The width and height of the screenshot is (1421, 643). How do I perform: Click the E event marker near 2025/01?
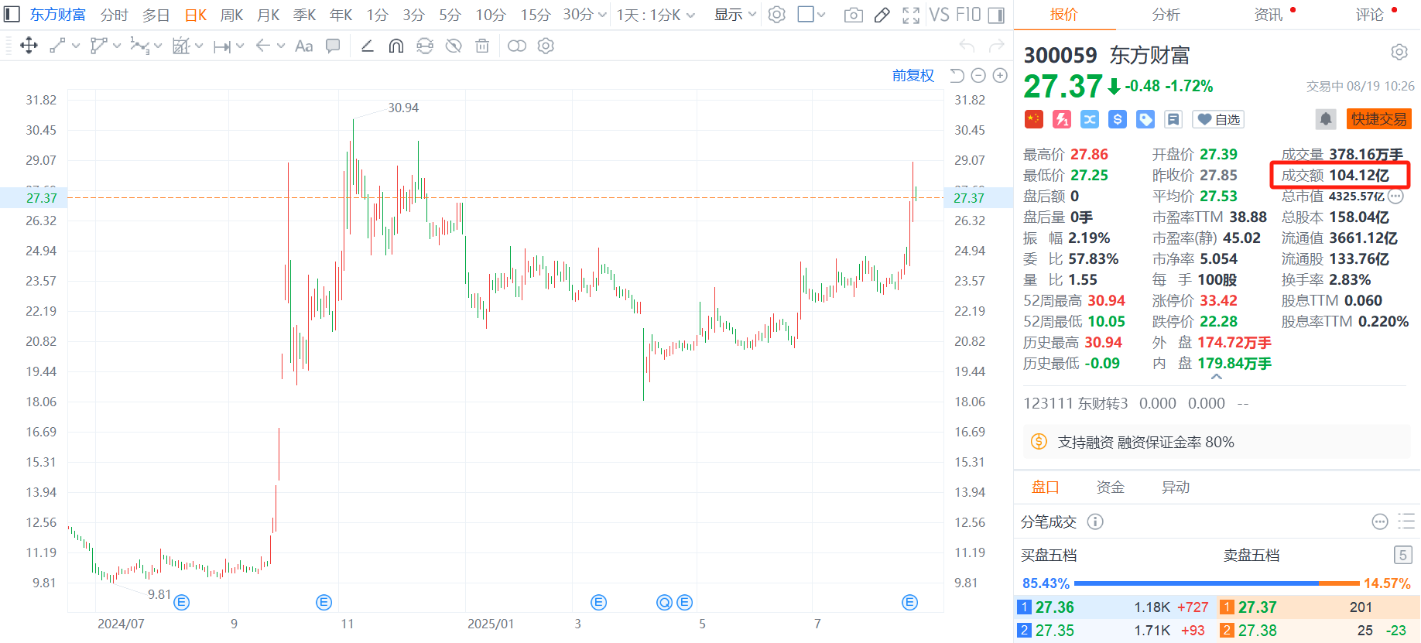pyautogui.click(x=598, y=602)
